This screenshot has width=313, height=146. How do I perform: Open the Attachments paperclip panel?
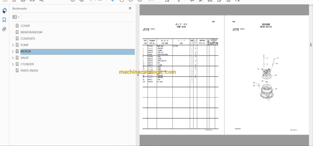click(x=4, y=29)
